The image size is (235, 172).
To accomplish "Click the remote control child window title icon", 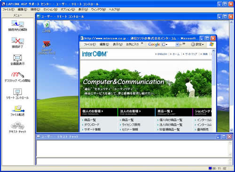I will 39,16.
